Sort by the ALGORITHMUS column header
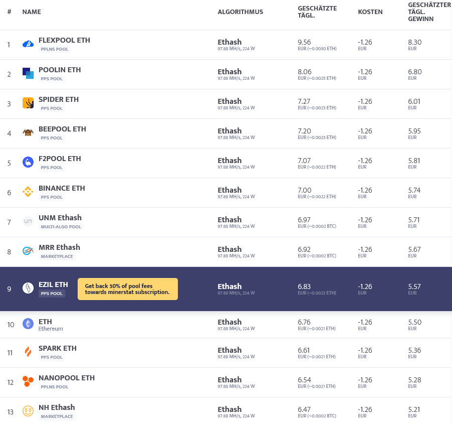Image resolution: width=452 pixels, height=426 pixels. pyautogui.click(x=240, y=12)
